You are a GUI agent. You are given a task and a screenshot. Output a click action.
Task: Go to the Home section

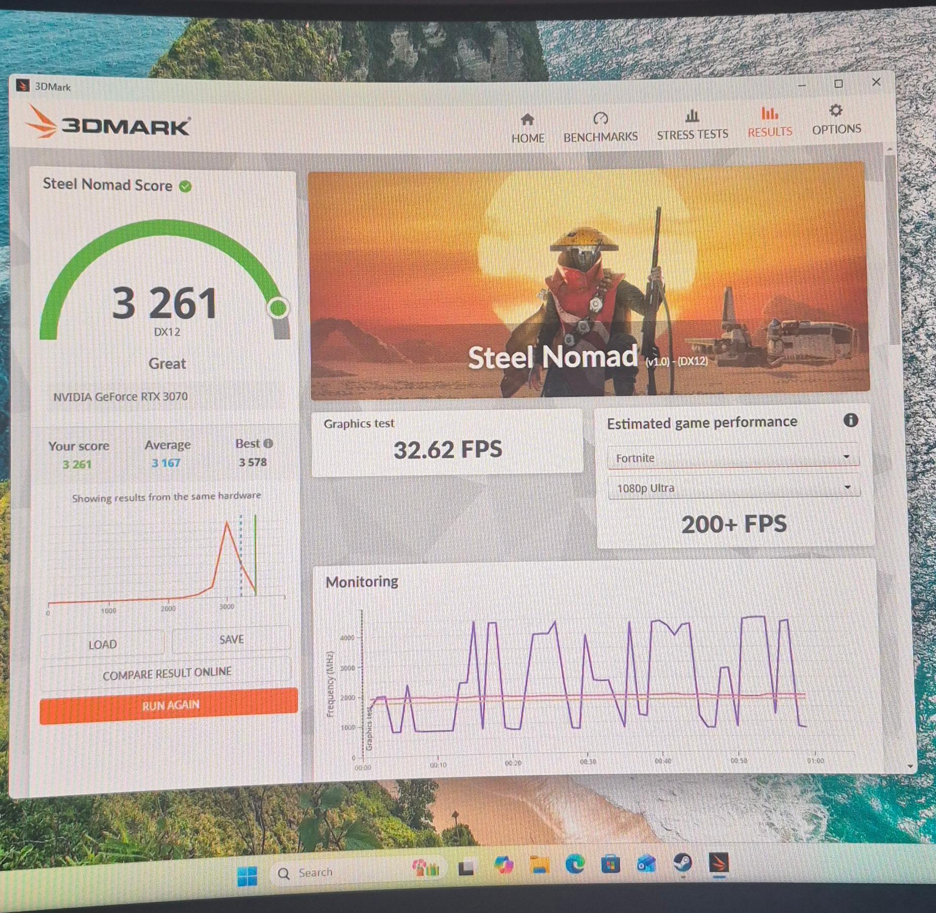(527, 129)
